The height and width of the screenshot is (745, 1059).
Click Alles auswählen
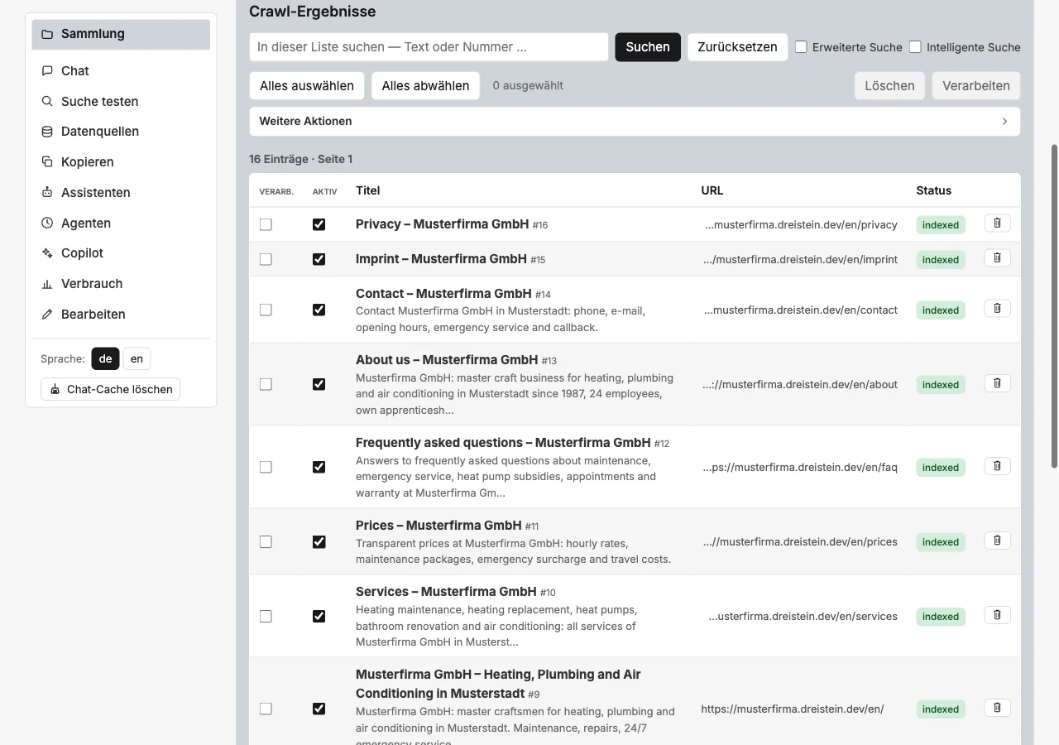(x=307, y=86)
